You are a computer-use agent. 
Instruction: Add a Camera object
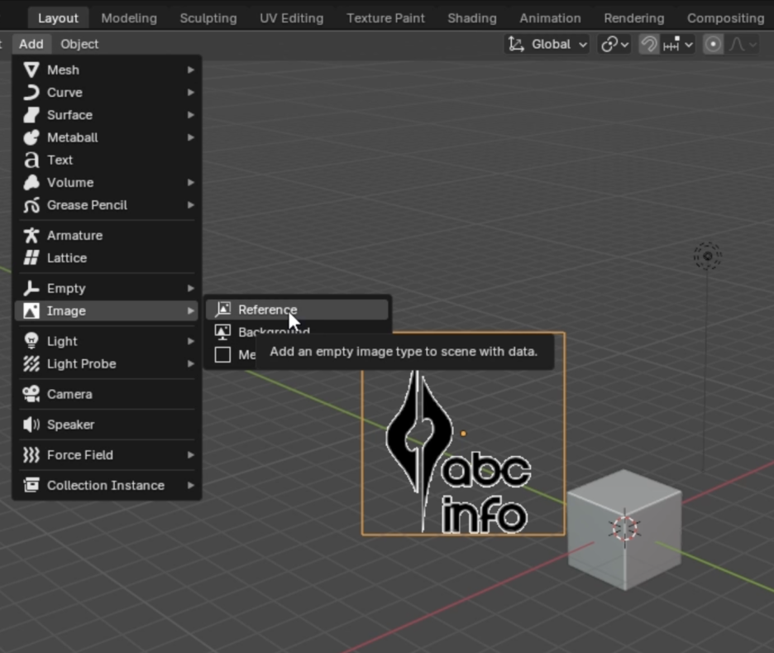(106, 394)
